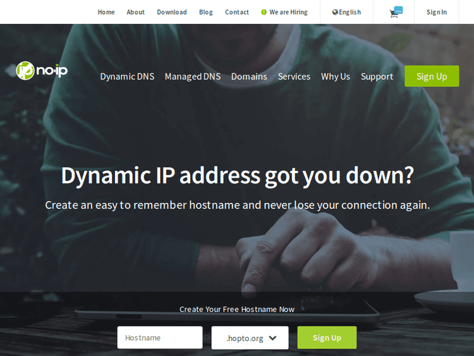
Task: Go to the Home link
Action: pos(106,12)
